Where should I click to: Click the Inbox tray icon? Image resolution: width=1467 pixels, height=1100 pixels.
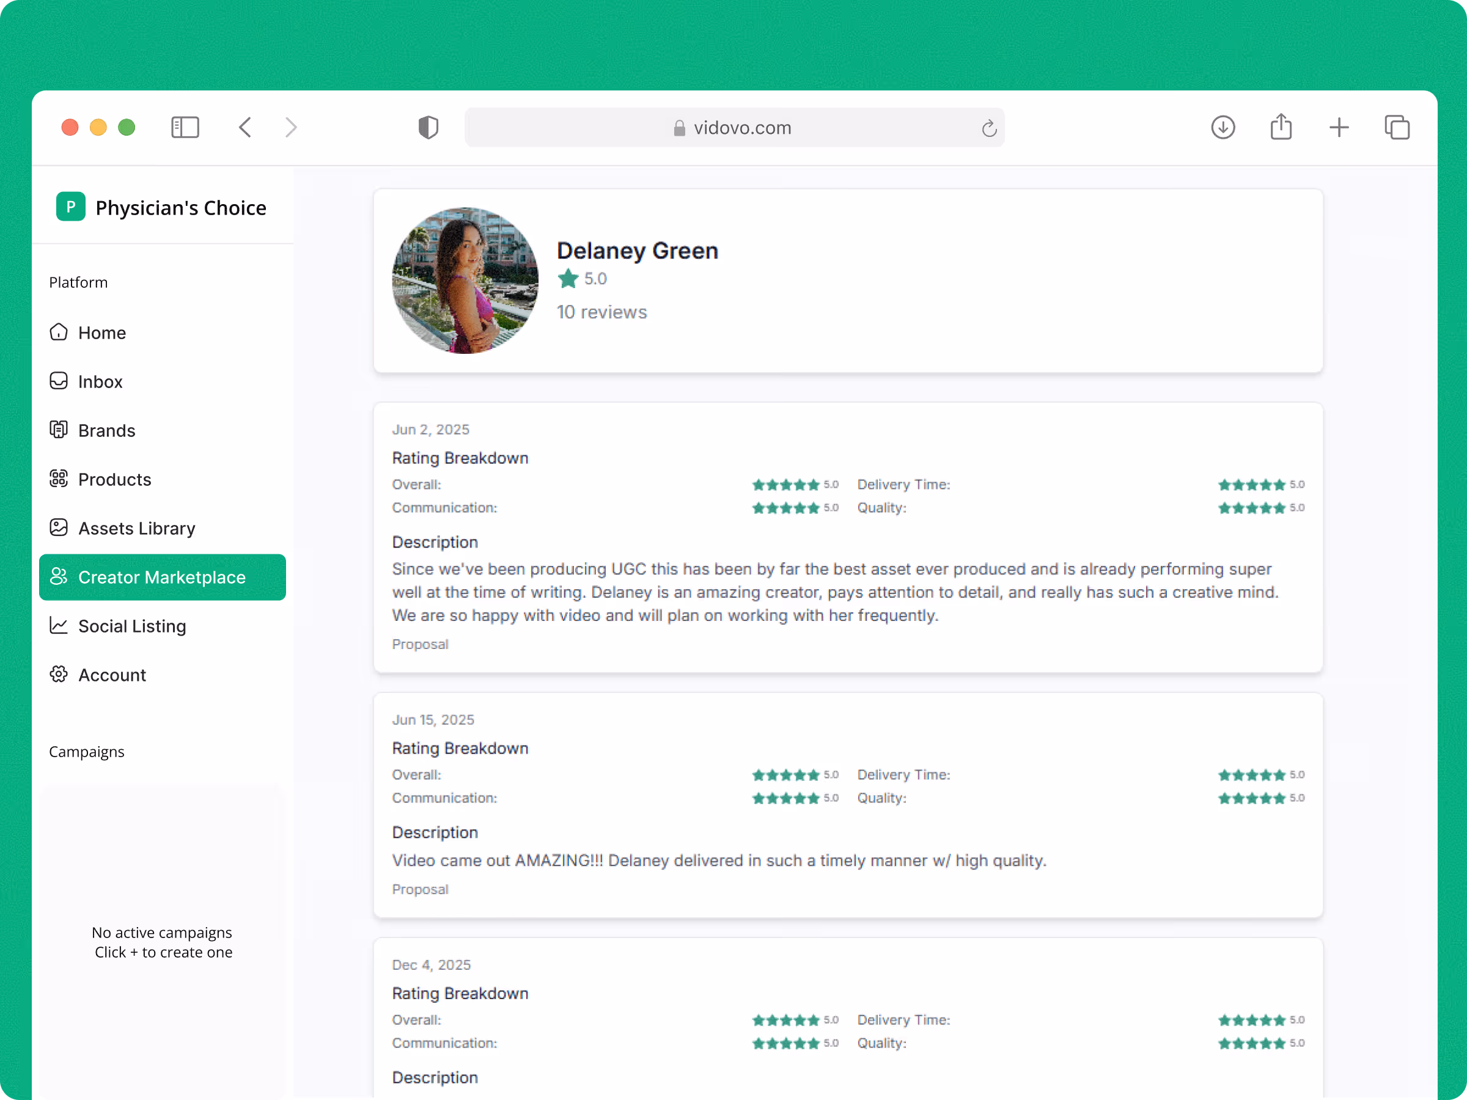click(59, 381)
